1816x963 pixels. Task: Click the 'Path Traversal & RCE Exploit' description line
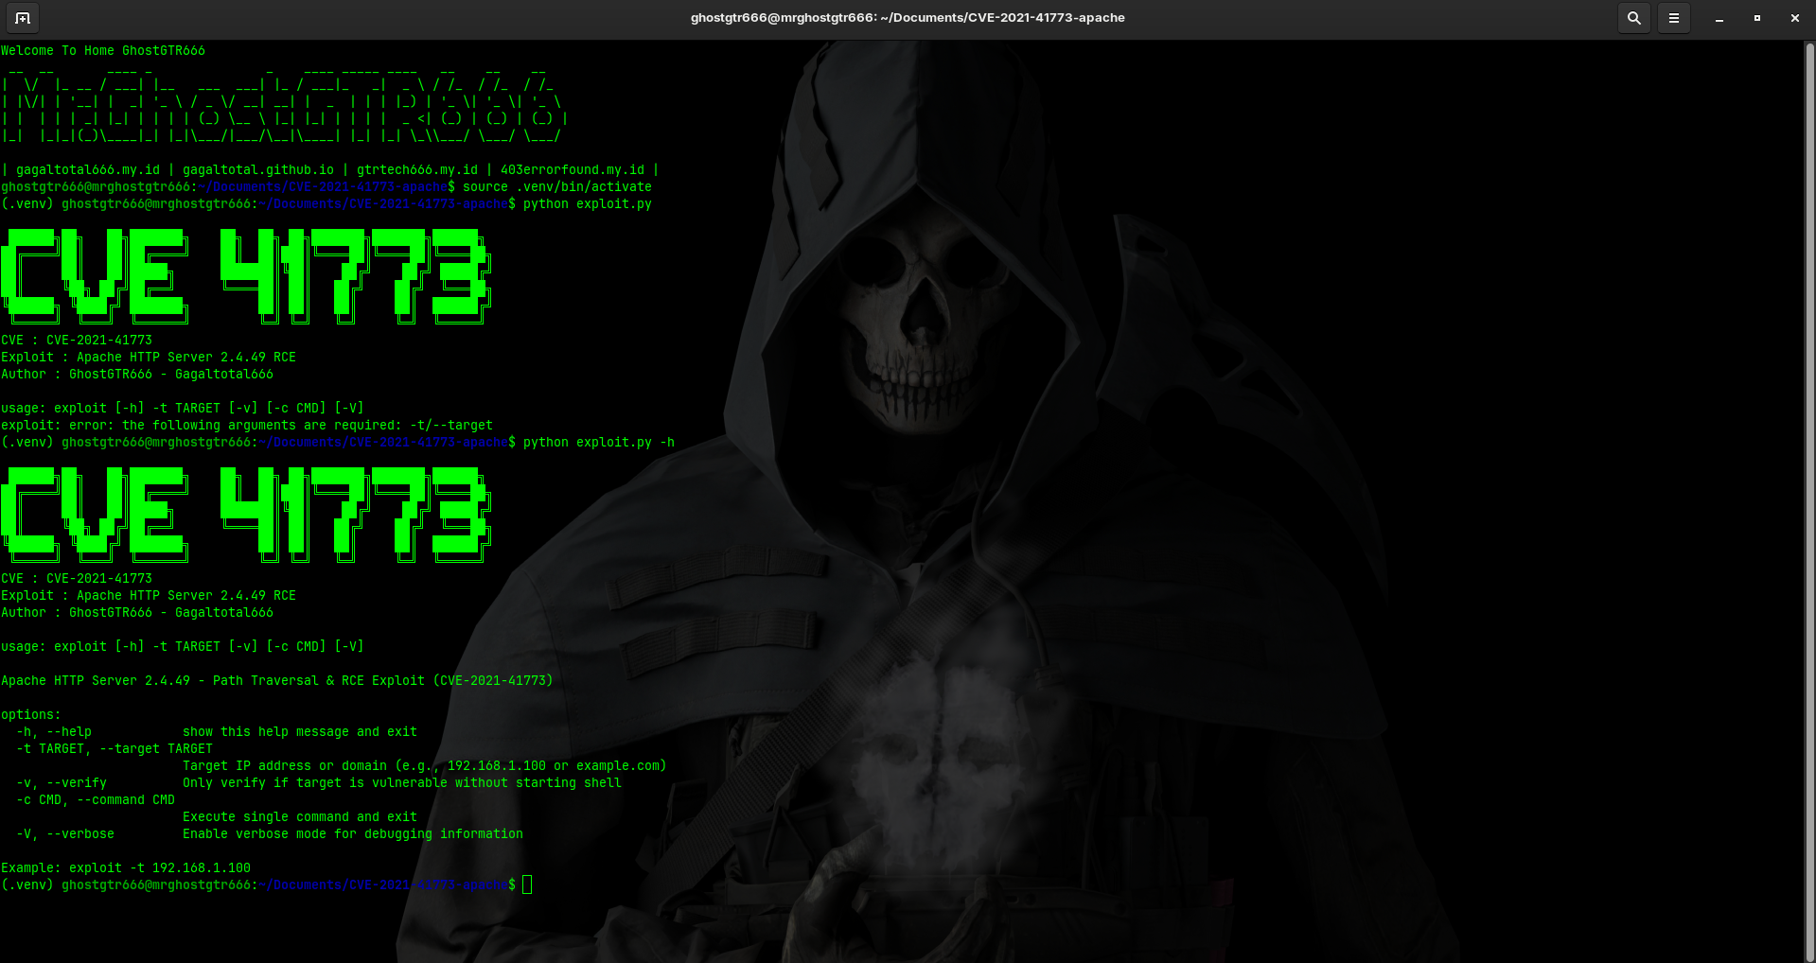pyautogui.click(x=277, y=681)
